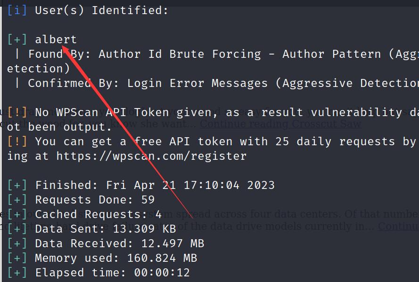Click the elapsed time value "00:00:12"
This screenshot has width=419, height=282.
pos(161,273)
